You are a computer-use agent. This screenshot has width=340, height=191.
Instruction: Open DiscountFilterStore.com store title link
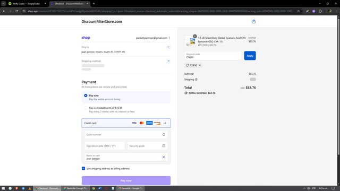101,21
